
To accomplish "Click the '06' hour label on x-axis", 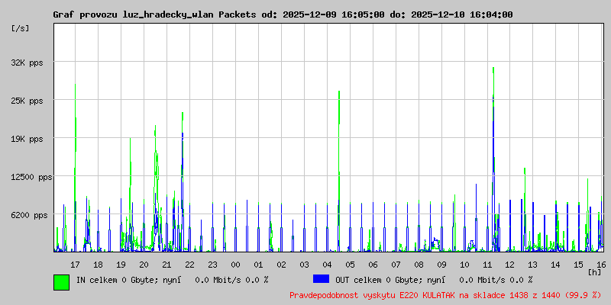I will point(373,265).
